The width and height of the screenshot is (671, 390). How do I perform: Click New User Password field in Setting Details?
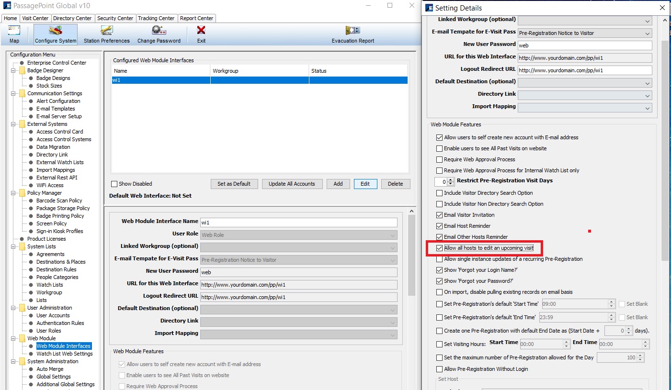pyautogui.click(x=585, y=45)
